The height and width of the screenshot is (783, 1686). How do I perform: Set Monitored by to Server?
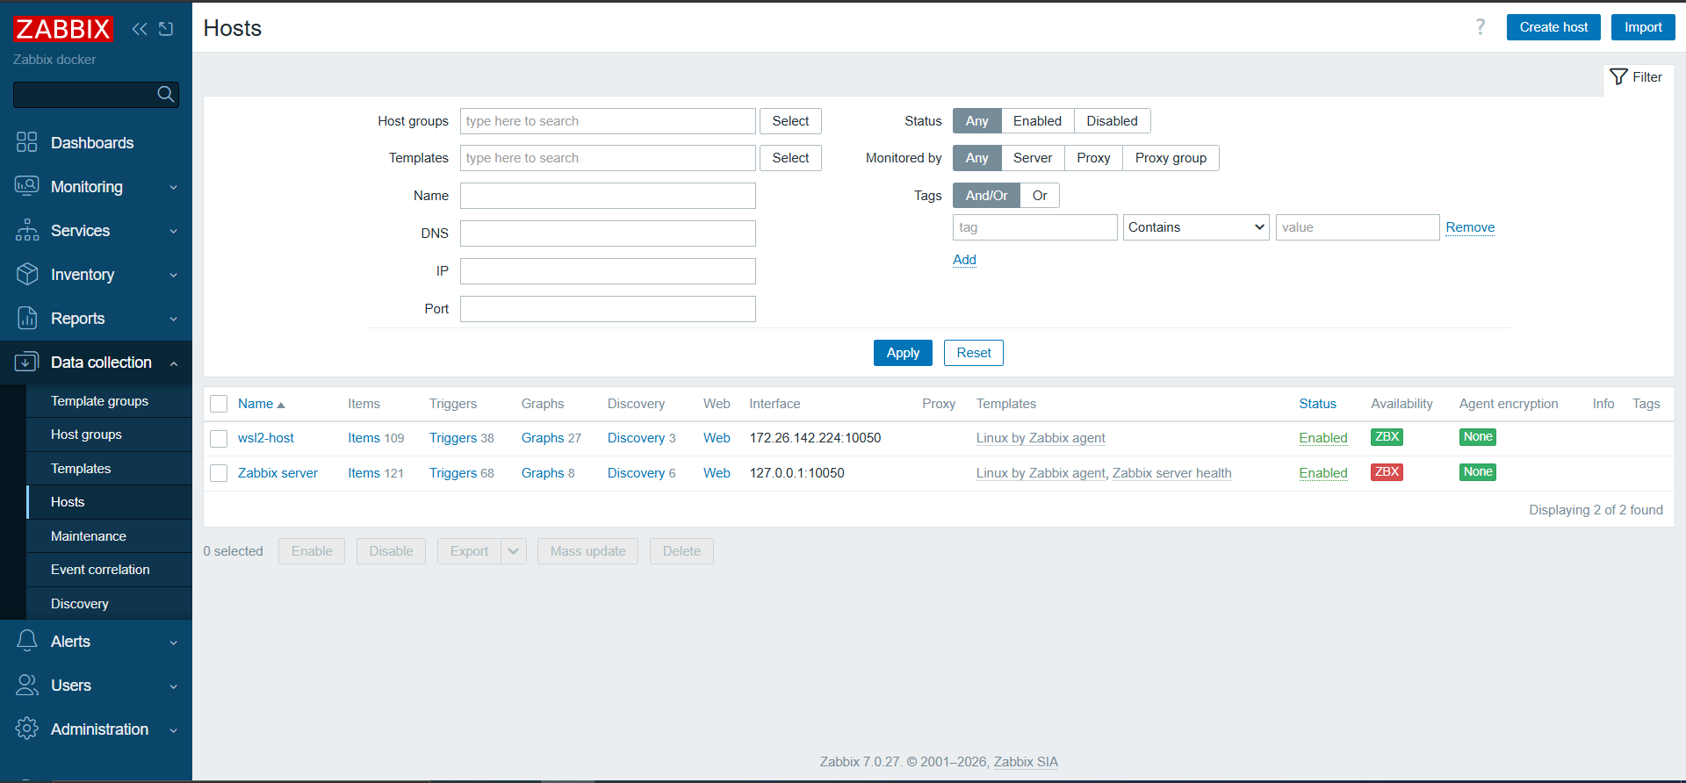[1032, 158]
